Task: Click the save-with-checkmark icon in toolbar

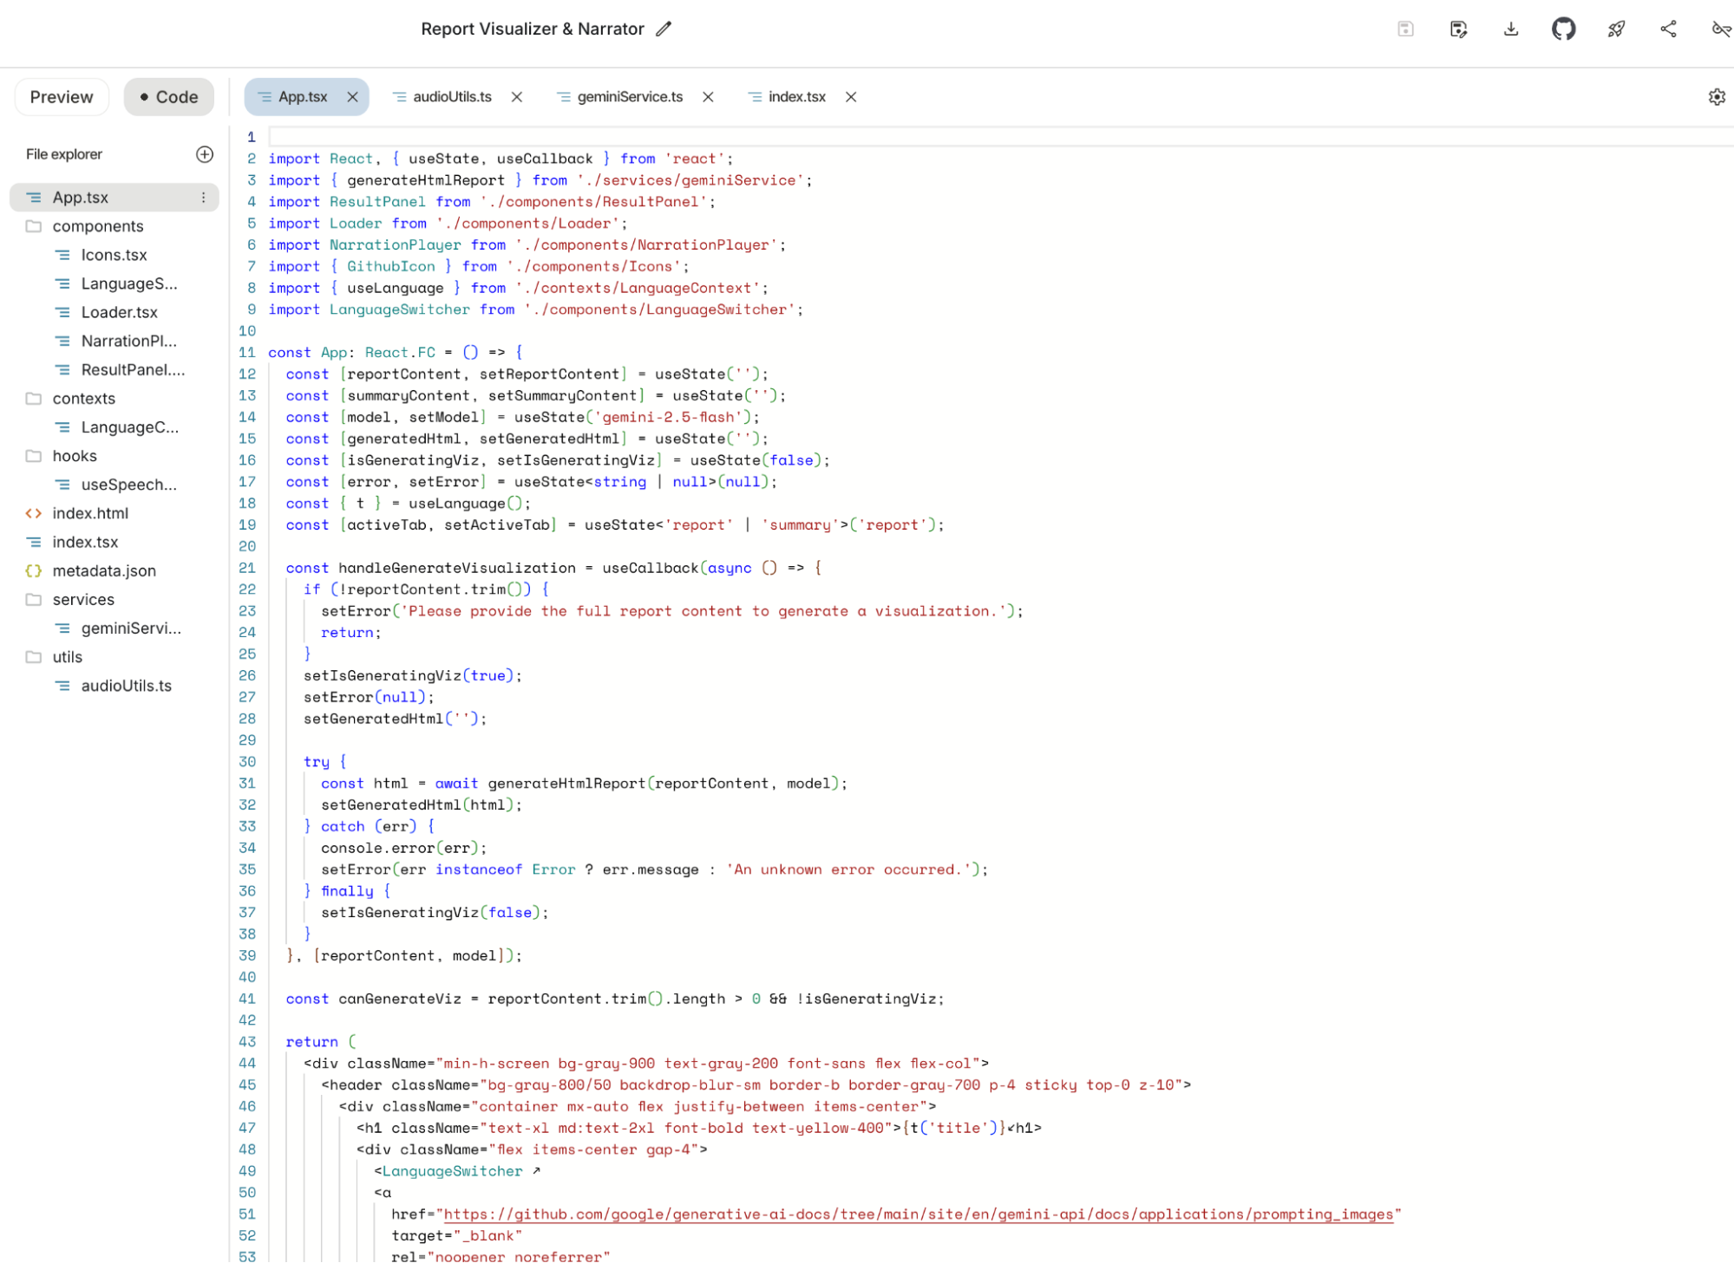Action: point(1458,29)
